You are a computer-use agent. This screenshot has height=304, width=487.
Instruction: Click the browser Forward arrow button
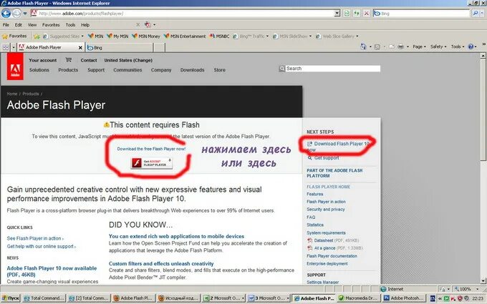click(x=16, y=14)
